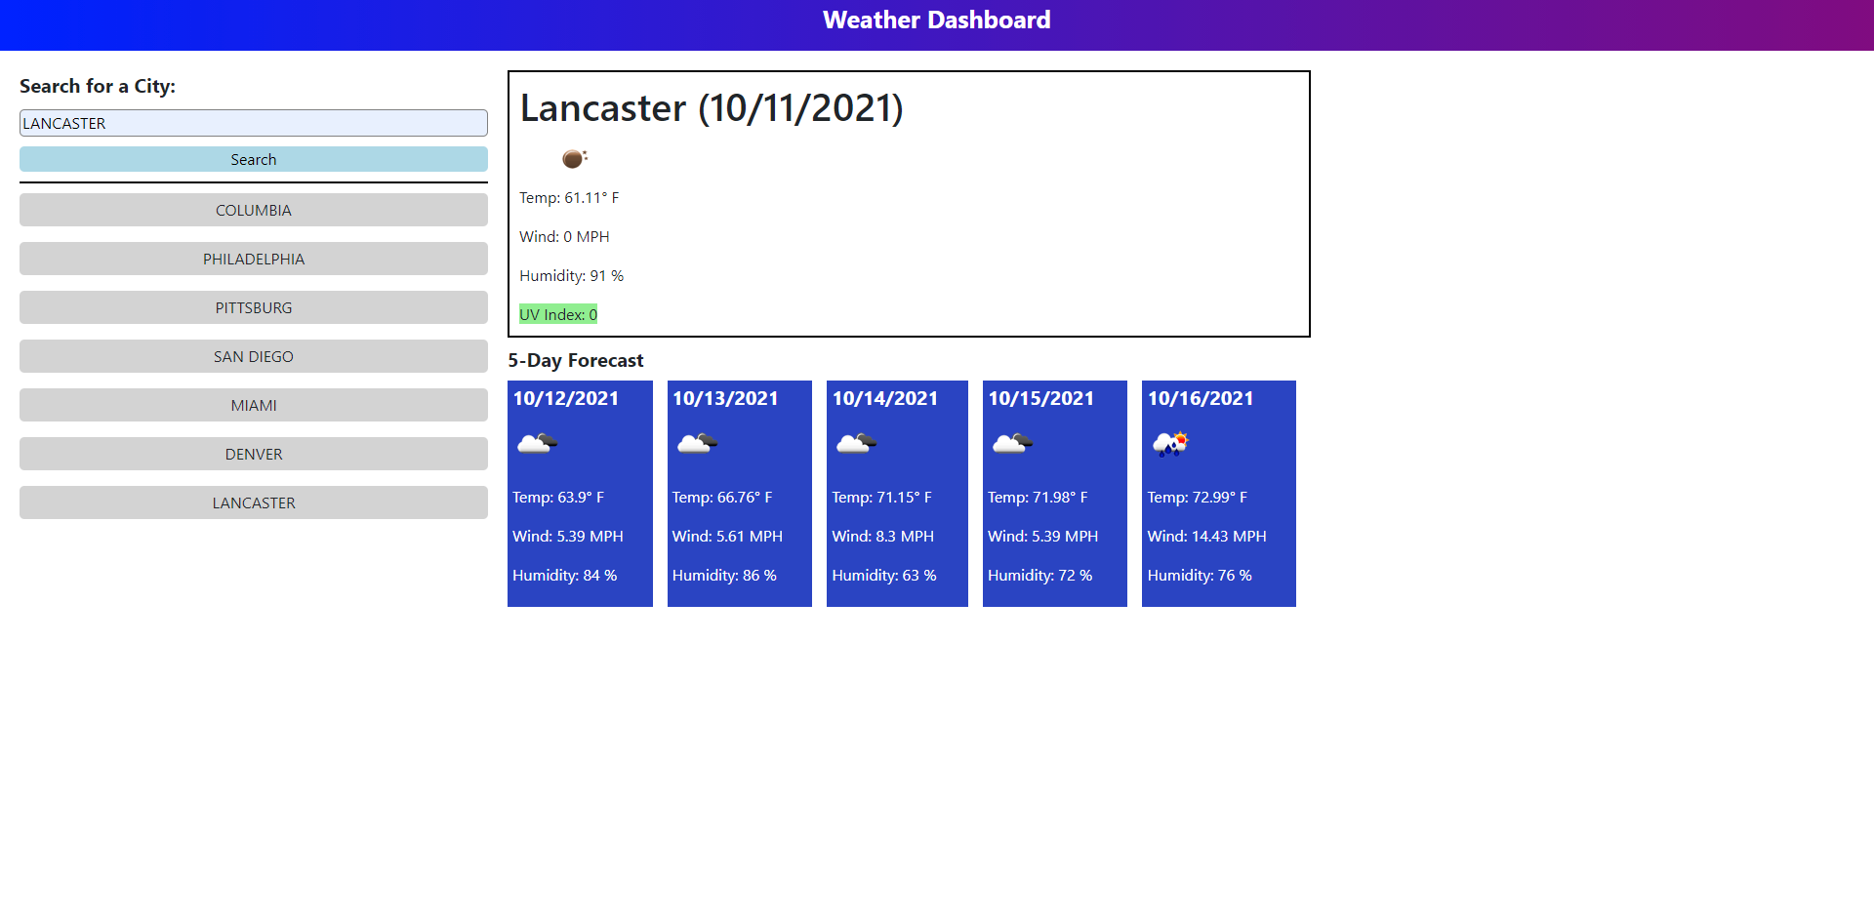Click the green UV Index badge
The height and width of the screenshot is (924, 1874).
pos(558,313)
